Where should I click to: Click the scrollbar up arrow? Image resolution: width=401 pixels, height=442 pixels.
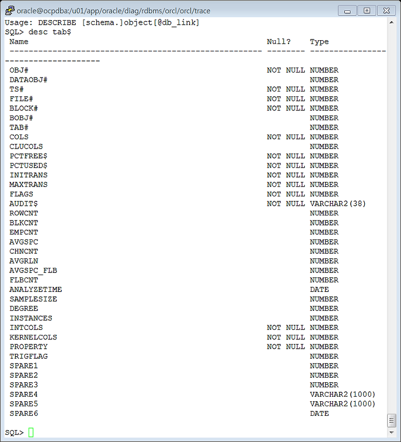coord(392,22)
